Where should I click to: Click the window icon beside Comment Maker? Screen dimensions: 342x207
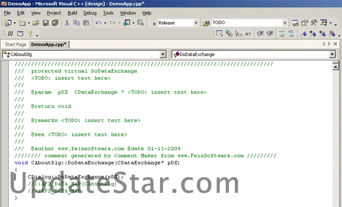tap(20, 34)
